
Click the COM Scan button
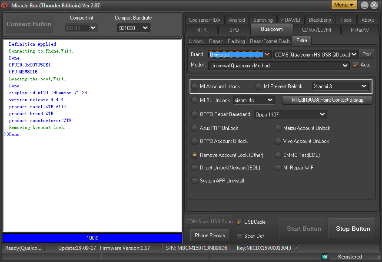pos(198,222)
